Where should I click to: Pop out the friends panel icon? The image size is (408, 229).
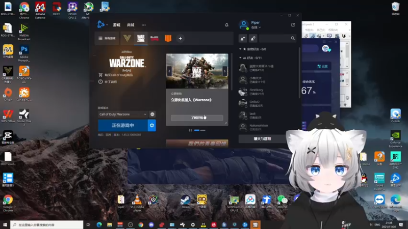[293, 24]
